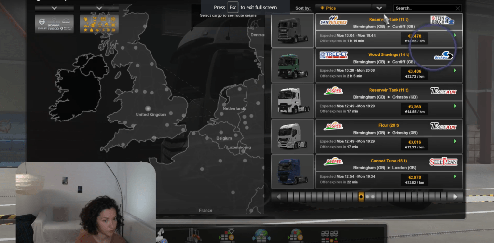Open the globe-with-crates toolbar icon

(296, 236)
